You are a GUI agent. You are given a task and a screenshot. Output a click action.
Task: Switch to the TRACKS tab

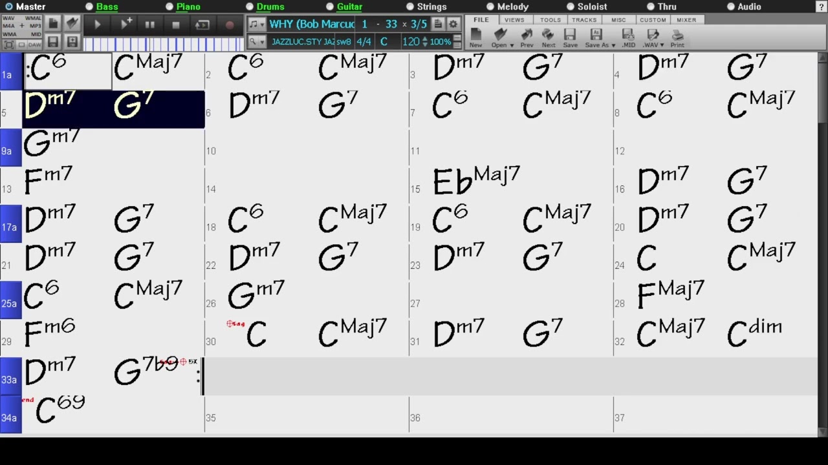coord(584,20)
